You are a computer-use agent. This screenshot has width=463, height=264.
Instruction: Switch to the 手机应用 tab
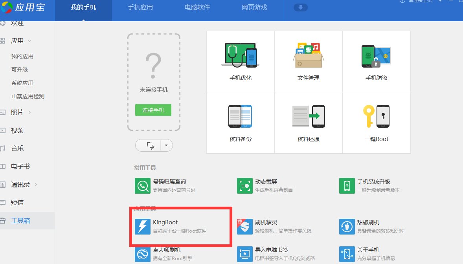(x=141, y=7)
